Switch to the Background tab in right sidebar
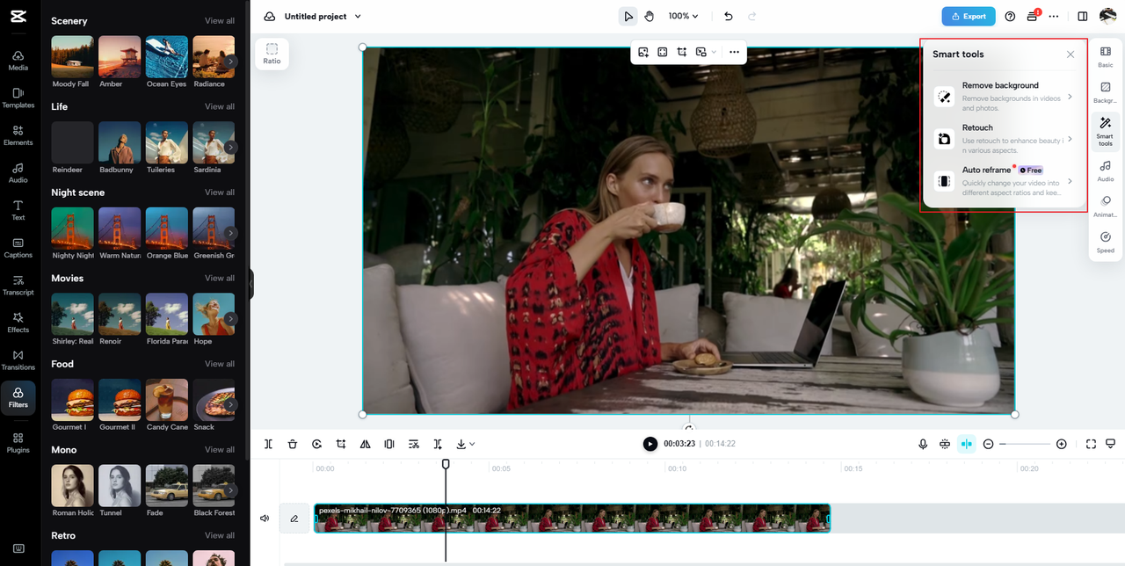This screenshot has height=566, width=1125. (1106, 93)
